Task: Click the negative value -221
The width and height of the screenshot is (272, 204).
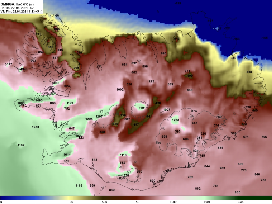Action: click(227, 28)
